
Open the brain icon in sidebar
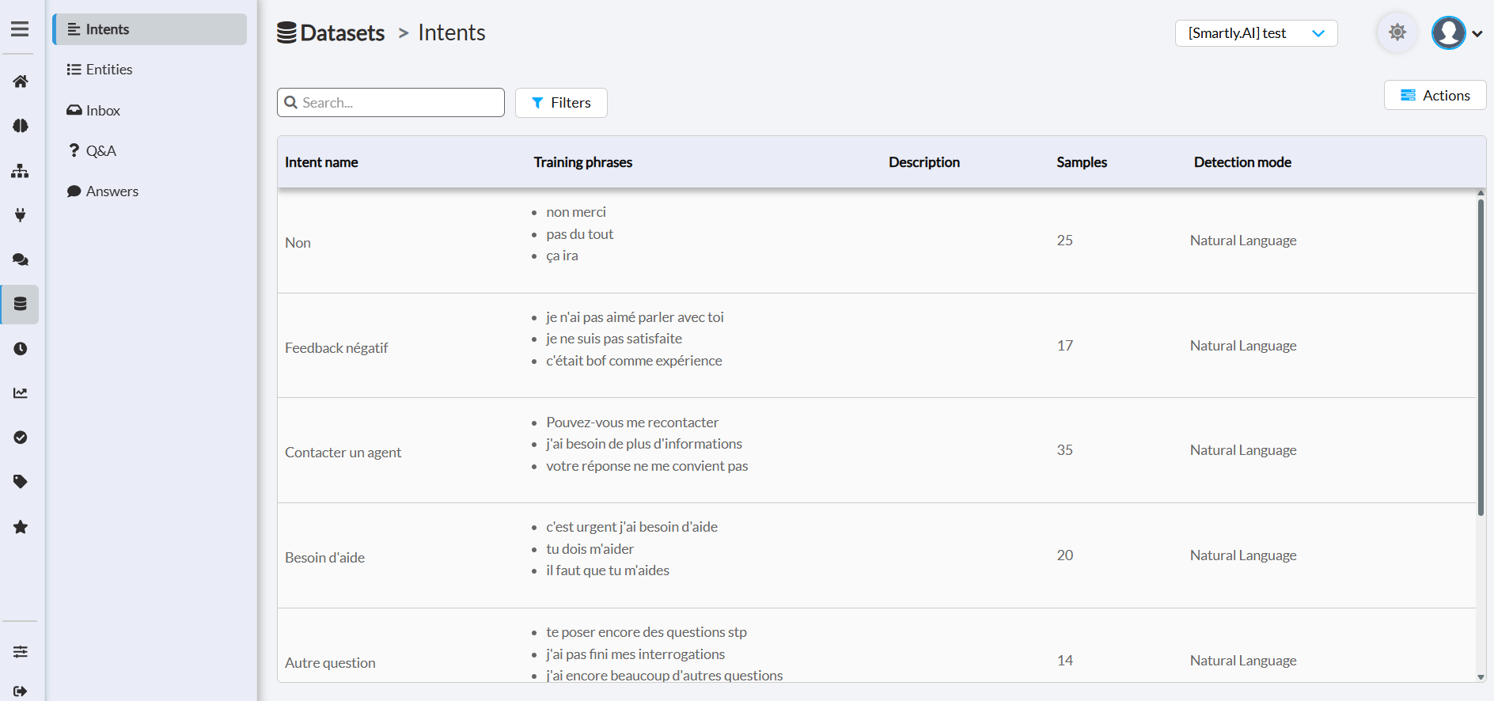pos(21,126)
